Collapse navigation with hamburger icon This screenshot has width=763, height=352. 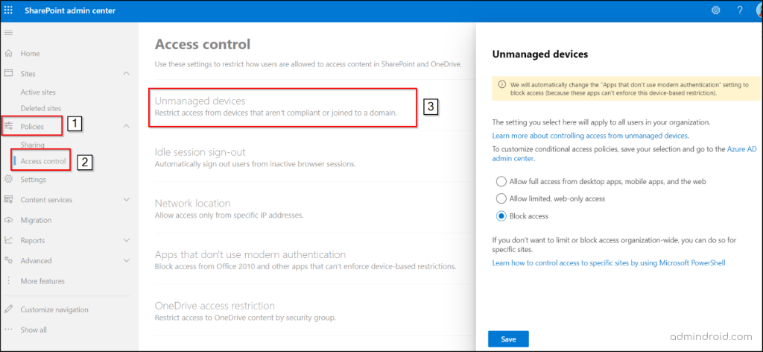(8, 33)
